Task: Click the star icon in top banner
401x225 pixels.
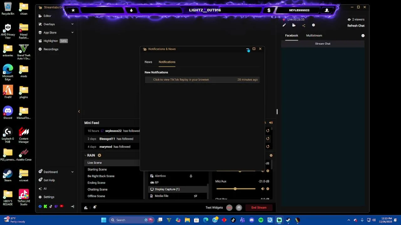Action: coord(73,10)
